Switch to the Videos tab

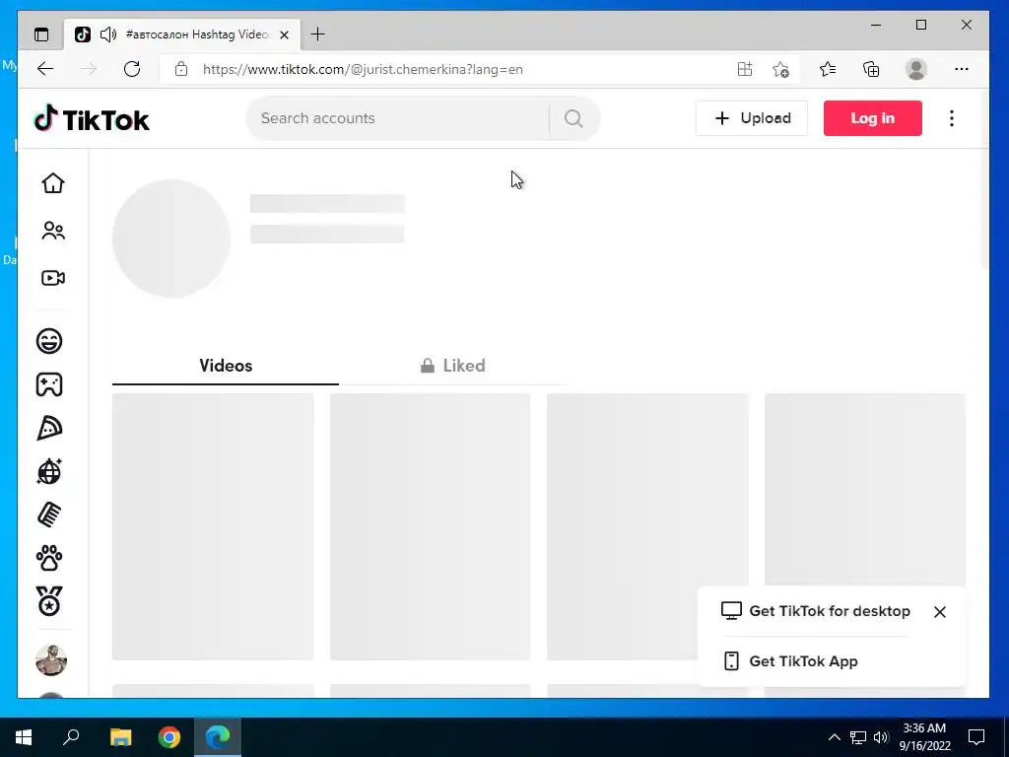226,366
